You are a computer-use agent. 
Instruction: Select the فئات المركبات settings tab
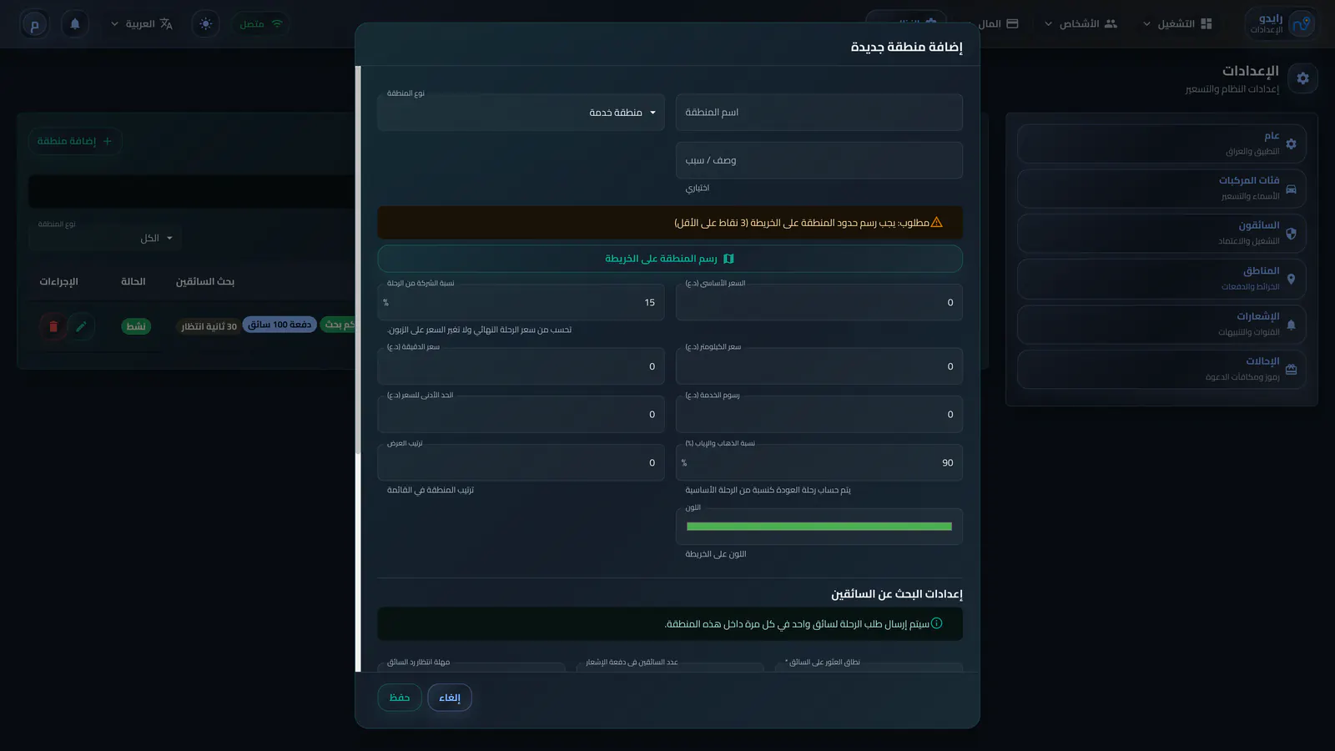[x=1161, y=189]
